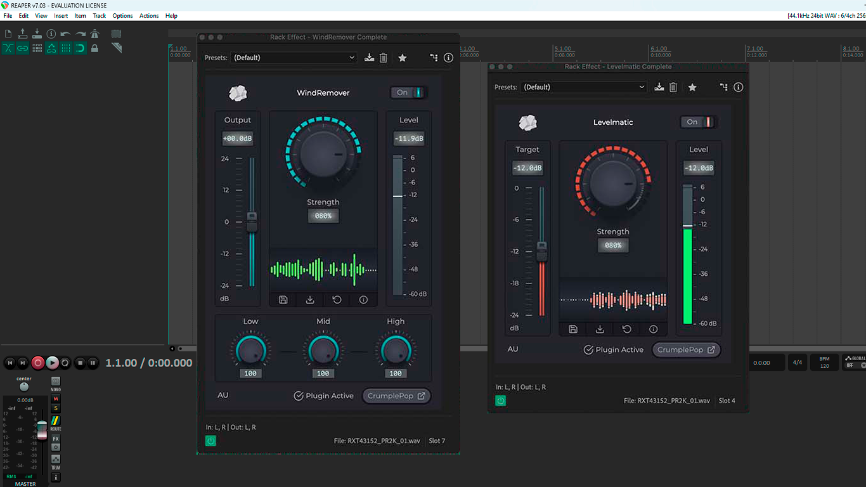Click the WindRemover High knob
Image resolution: width=866 pixels, height=487 pixels.
(396, 350)
